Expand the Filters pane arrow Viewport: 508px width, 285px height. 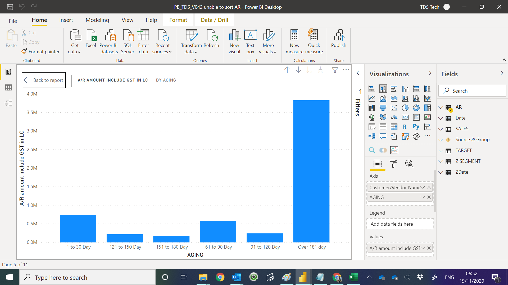[x=358, y=73]
